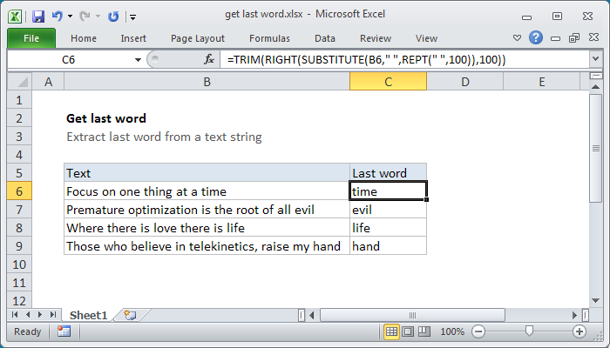Select column A header

[x=48, y=82]
